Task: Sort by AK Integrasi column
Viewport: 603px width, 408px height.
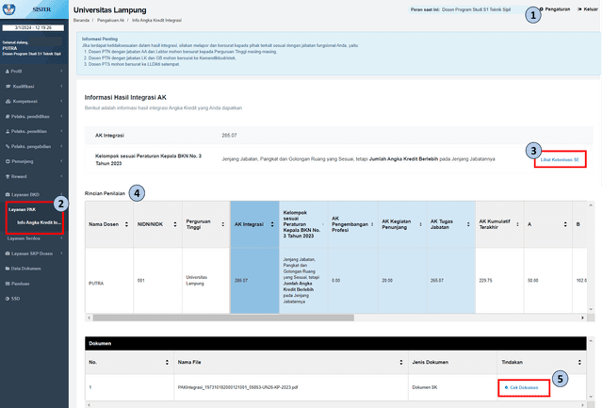Action: pyautogui.click(x=272, y=224)
